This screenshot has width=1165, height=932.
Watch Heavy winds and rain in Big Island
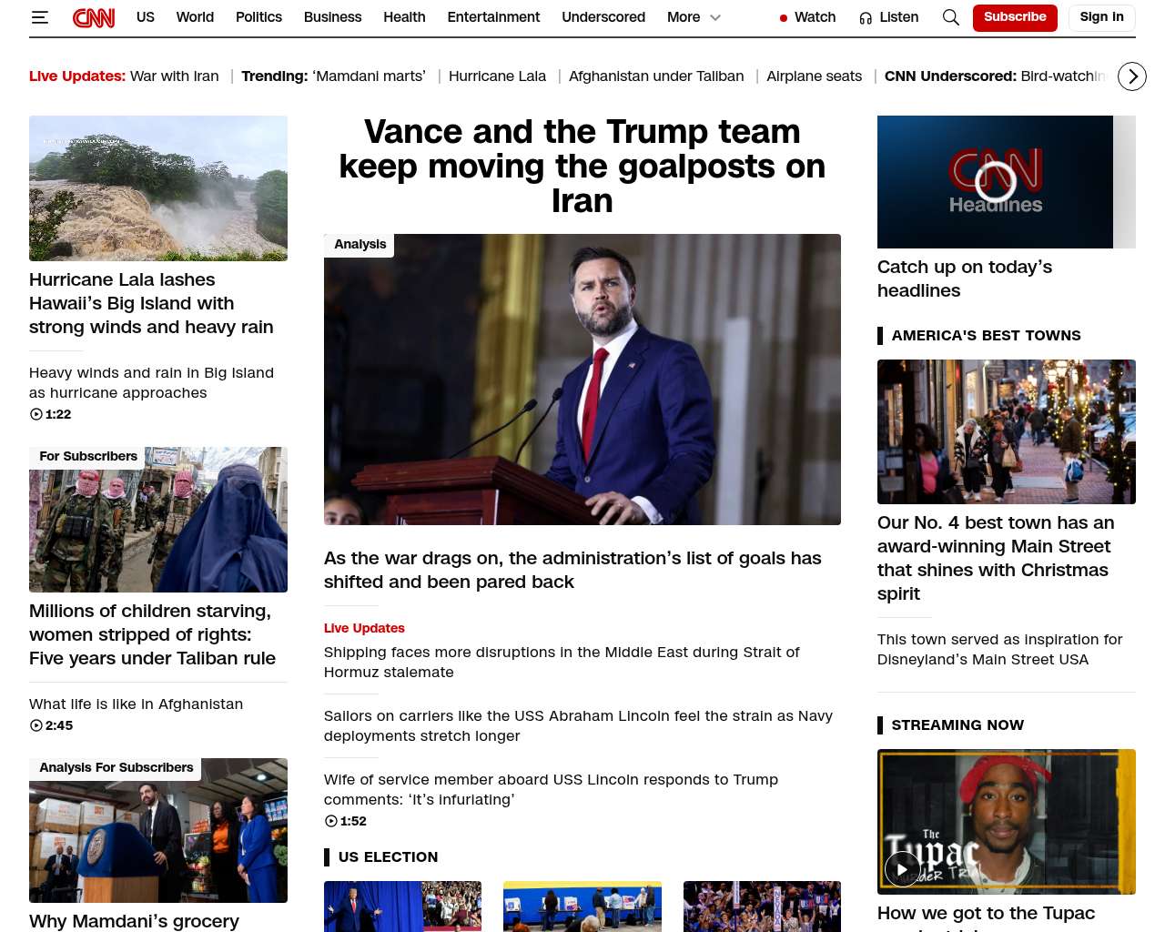(x=151, y=383)
